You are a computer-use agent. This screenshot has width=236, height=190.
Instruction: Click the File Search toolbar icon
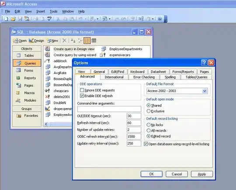coord(27,19)
